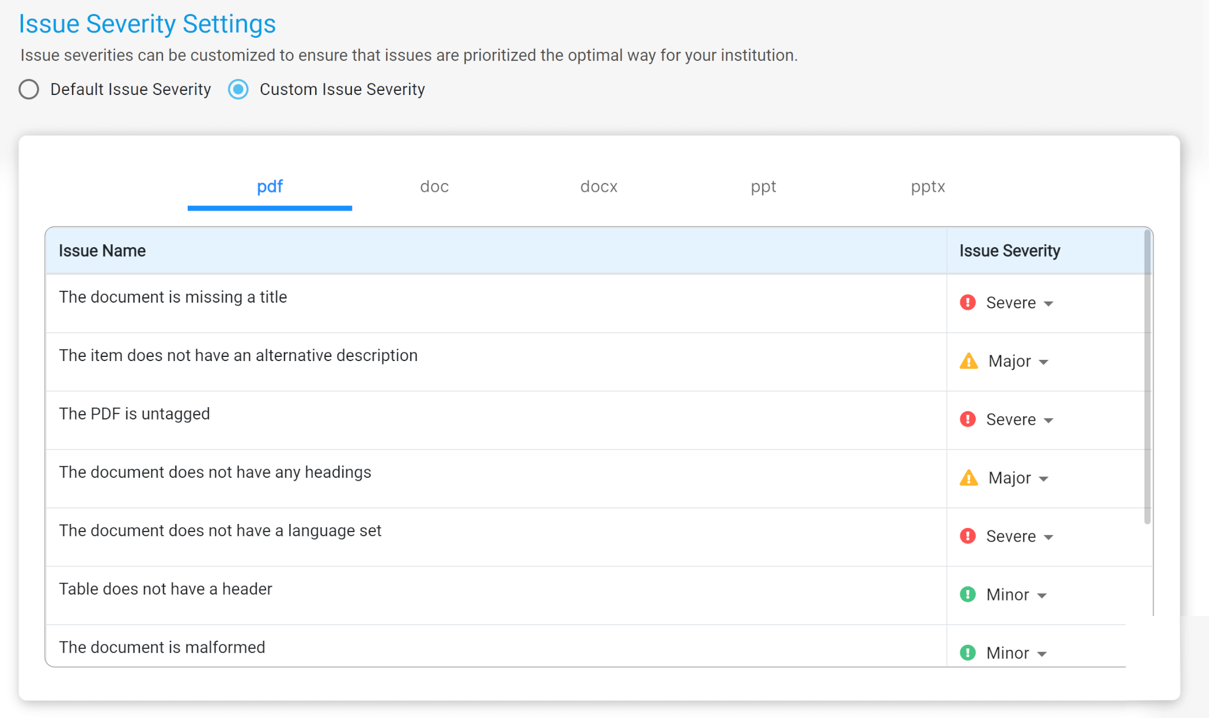
Task: Click green Minor icon for malformed document
Action: 968,653
